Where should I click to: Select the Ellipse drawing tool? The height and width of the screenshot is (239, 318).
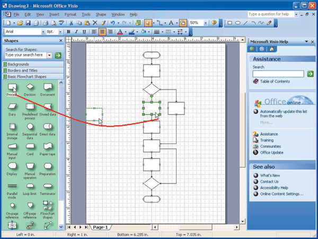[x=238, y=23]
